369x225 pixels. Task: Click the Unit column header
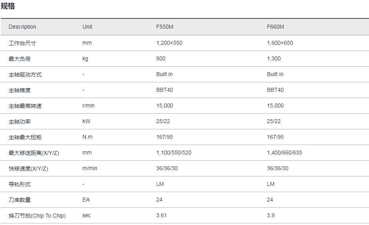(87, 27)
